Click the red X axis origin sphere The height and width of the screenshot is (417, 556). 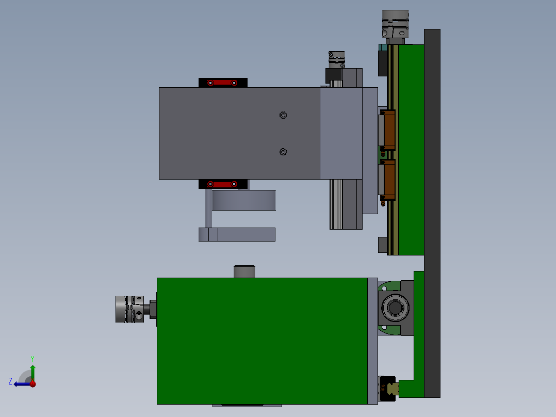tap(33, 383)
